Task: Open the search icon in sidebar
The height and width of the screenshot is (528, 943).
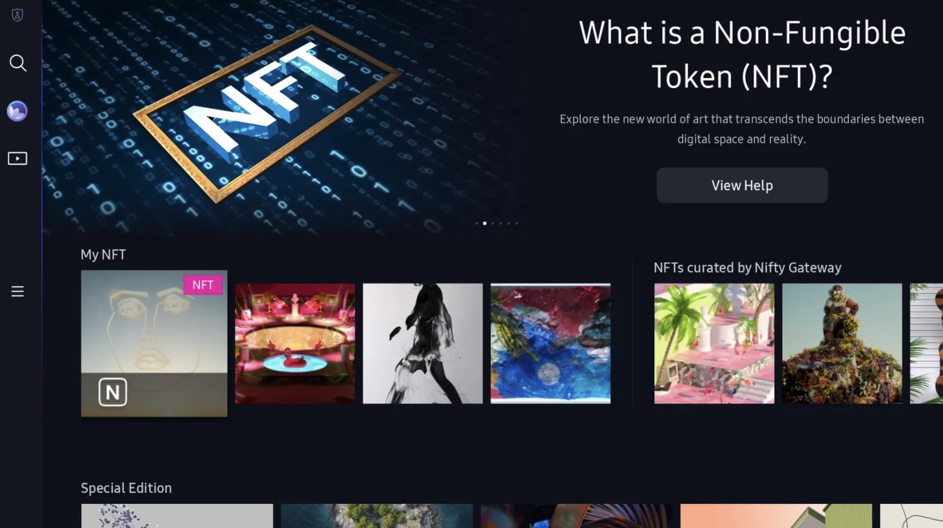Action: pyautogui.click(x=18, y=63)
